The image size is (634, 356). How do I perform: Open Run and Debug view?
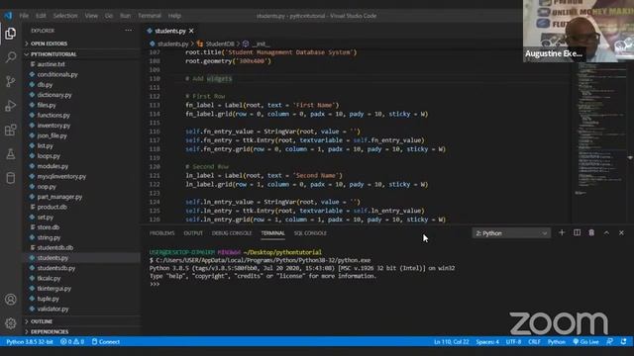pyautogui.click(x=11, y=106)
